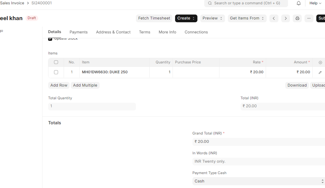Open the Help dropdown
This screenshot has width=325, height=188.
click(315, 3)
